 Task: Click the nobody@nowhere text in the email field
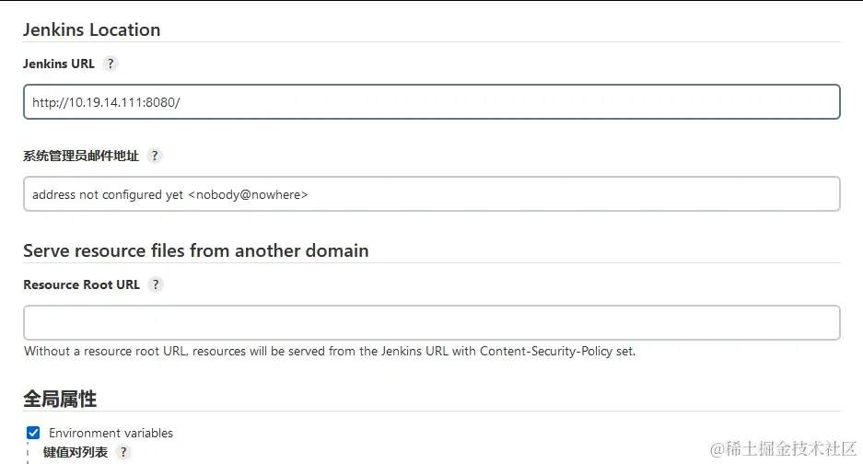248,195
